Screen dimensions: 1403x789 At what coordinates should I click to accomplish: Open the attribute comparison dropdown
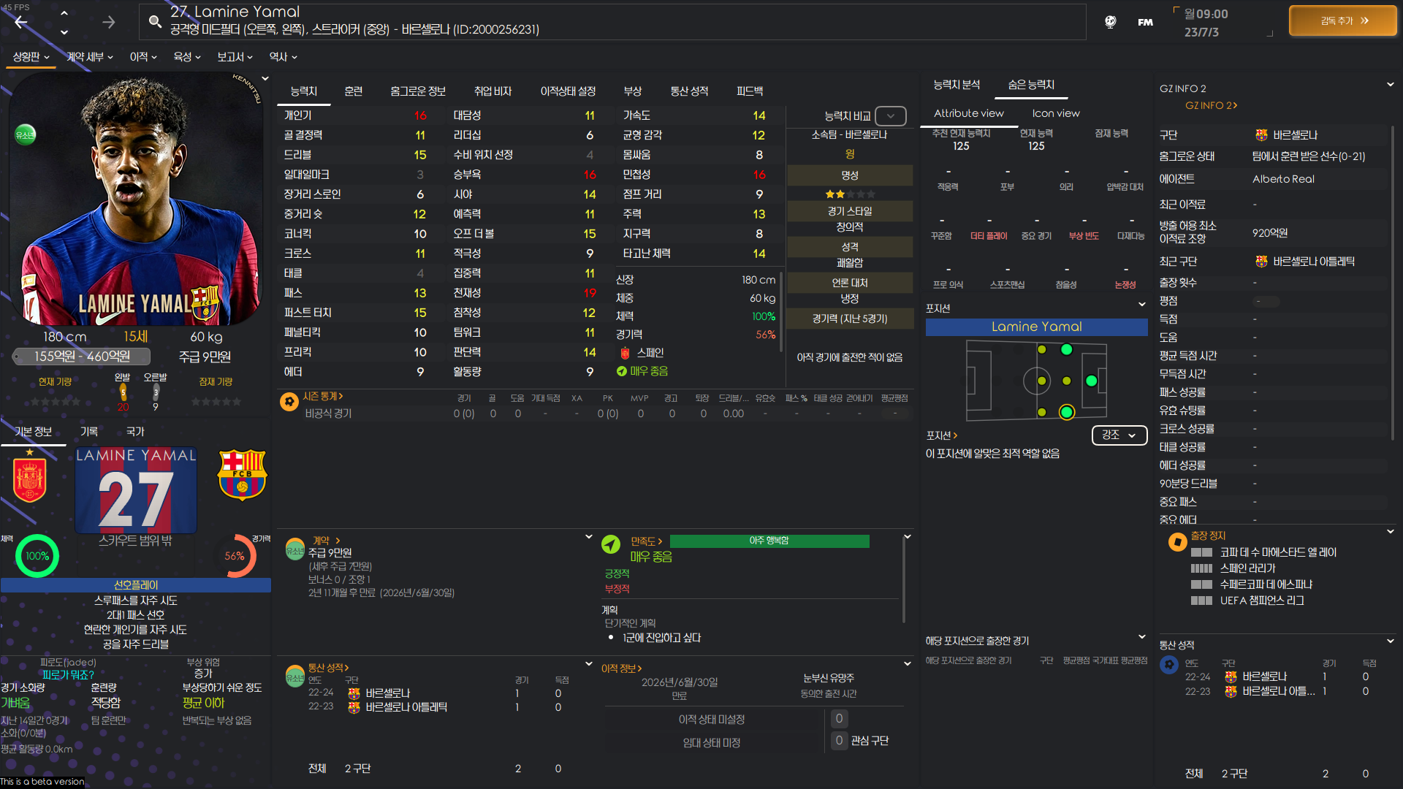(x=890, y=116)
